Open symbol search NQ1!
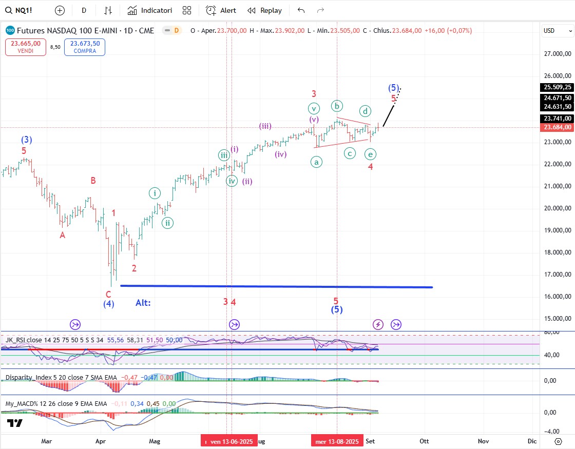 tap(18, 10)
